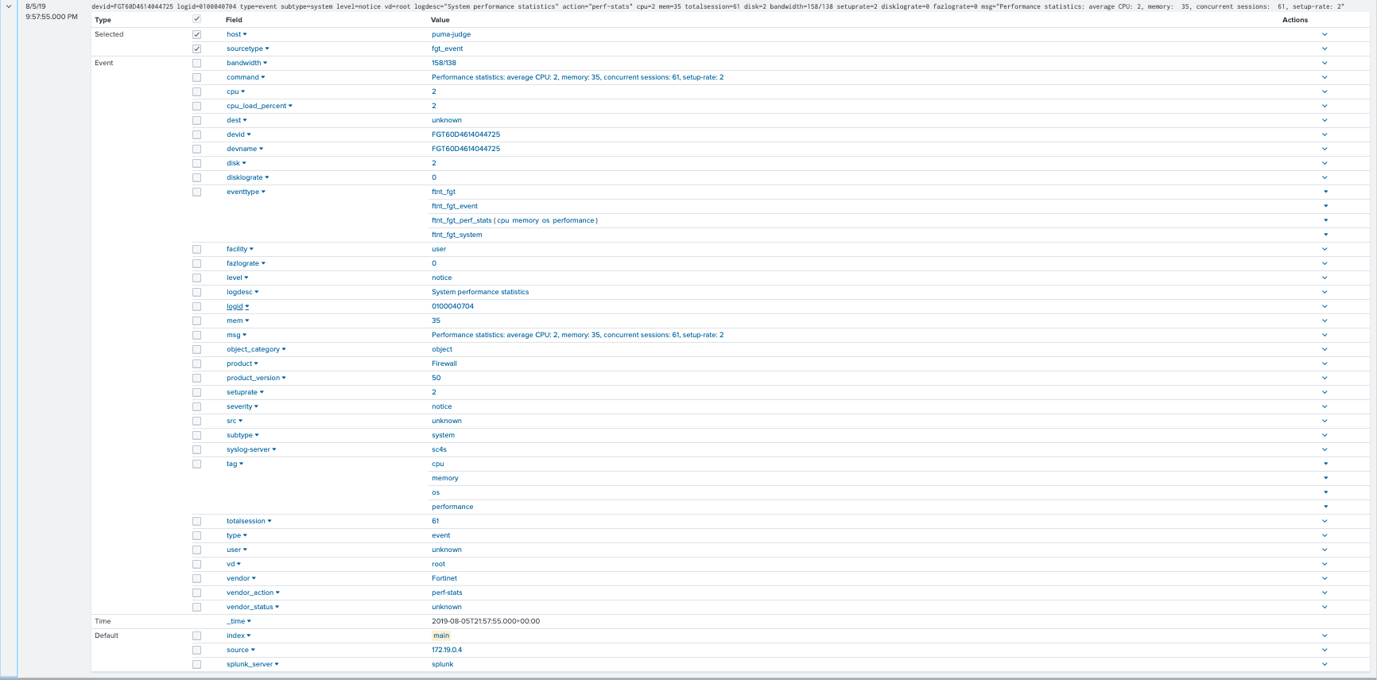Open actions arrow for subtype system row

[x=1325, y=435]
